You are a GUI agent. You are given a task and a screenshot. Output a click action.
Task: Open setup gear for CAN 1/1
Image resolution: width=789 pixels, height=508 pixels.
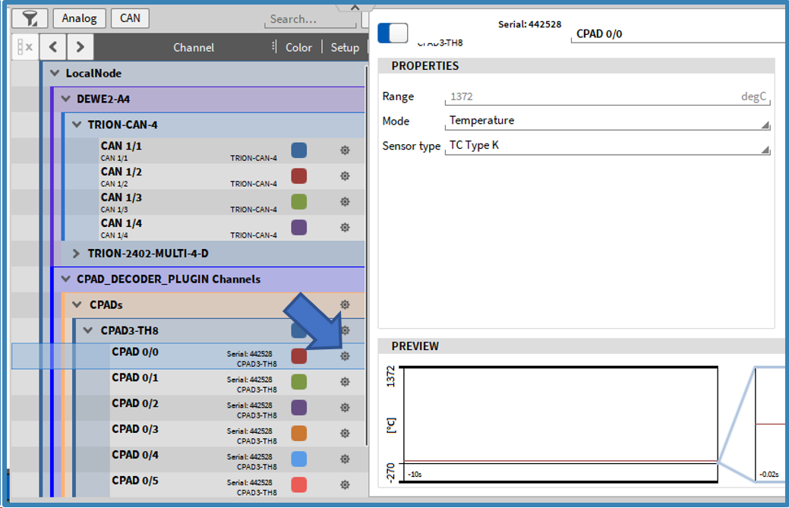click(x=345, y=150)
